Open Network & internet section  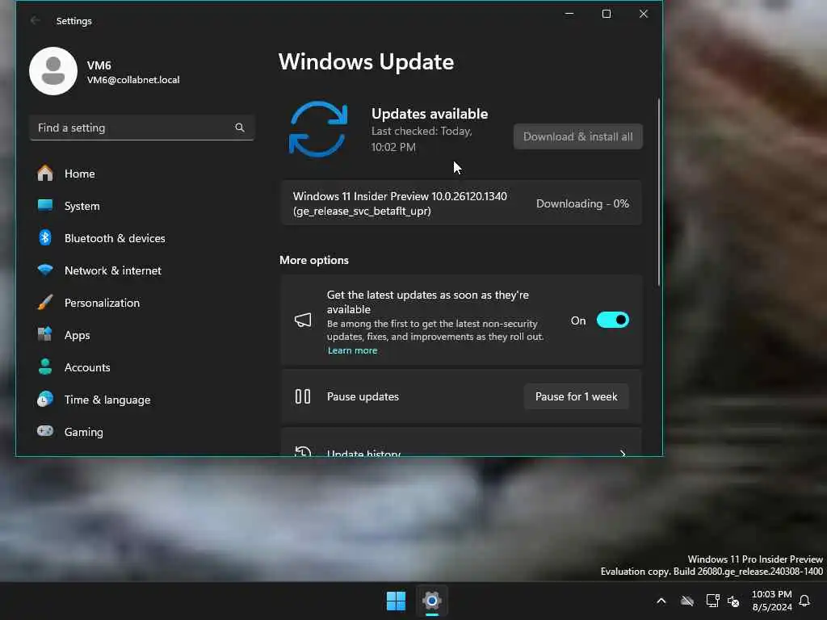(141, 270)
